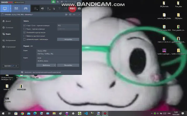Open the Домой section
Image resolution: width=187 pixels, height=116 pixels.
coord(6,21)
